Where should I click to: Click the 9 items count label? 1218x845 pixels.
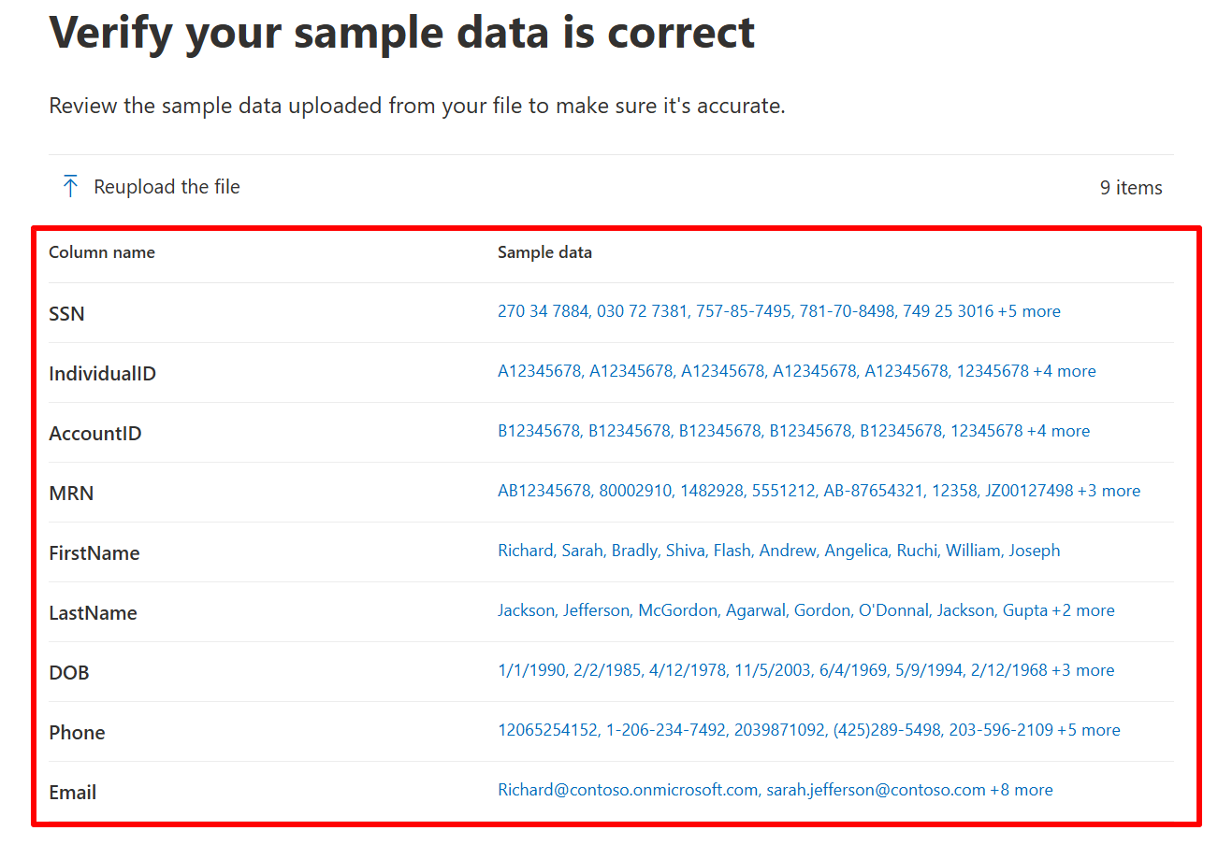click(x=1131, y=187)
